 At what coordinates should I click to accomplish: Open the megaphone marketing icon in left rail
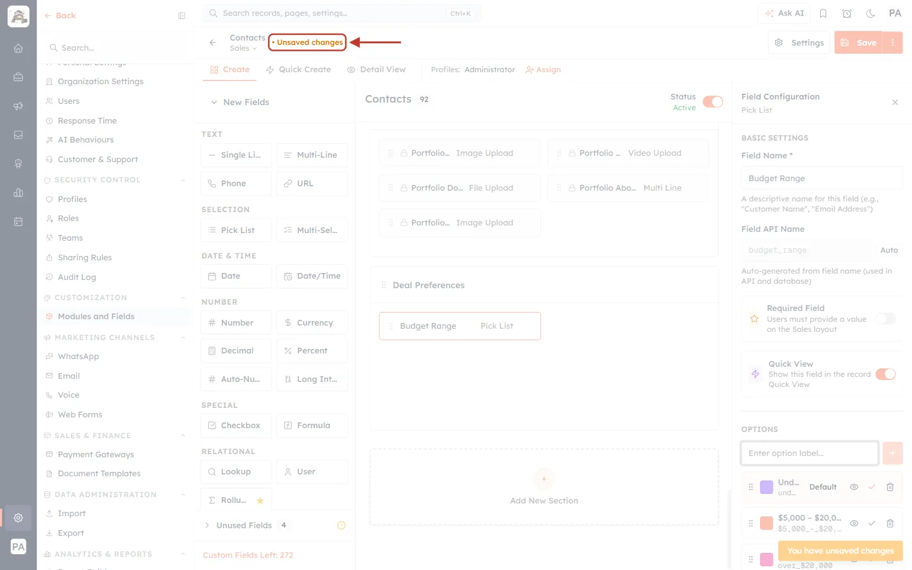point(18,106)
